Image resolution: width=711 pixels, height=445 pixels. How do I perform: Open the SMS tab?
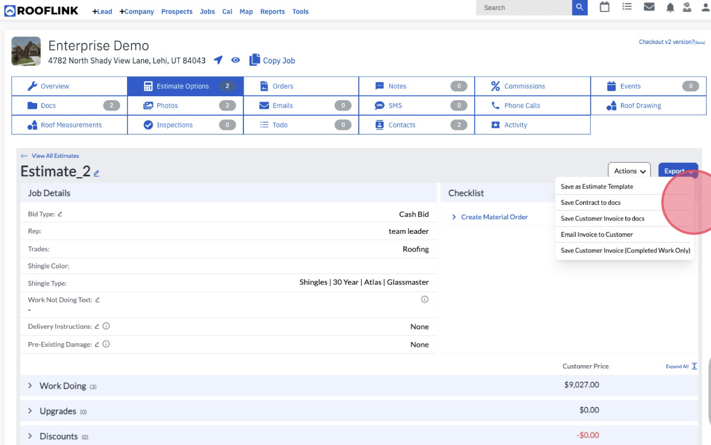click(x=417, y=106)
